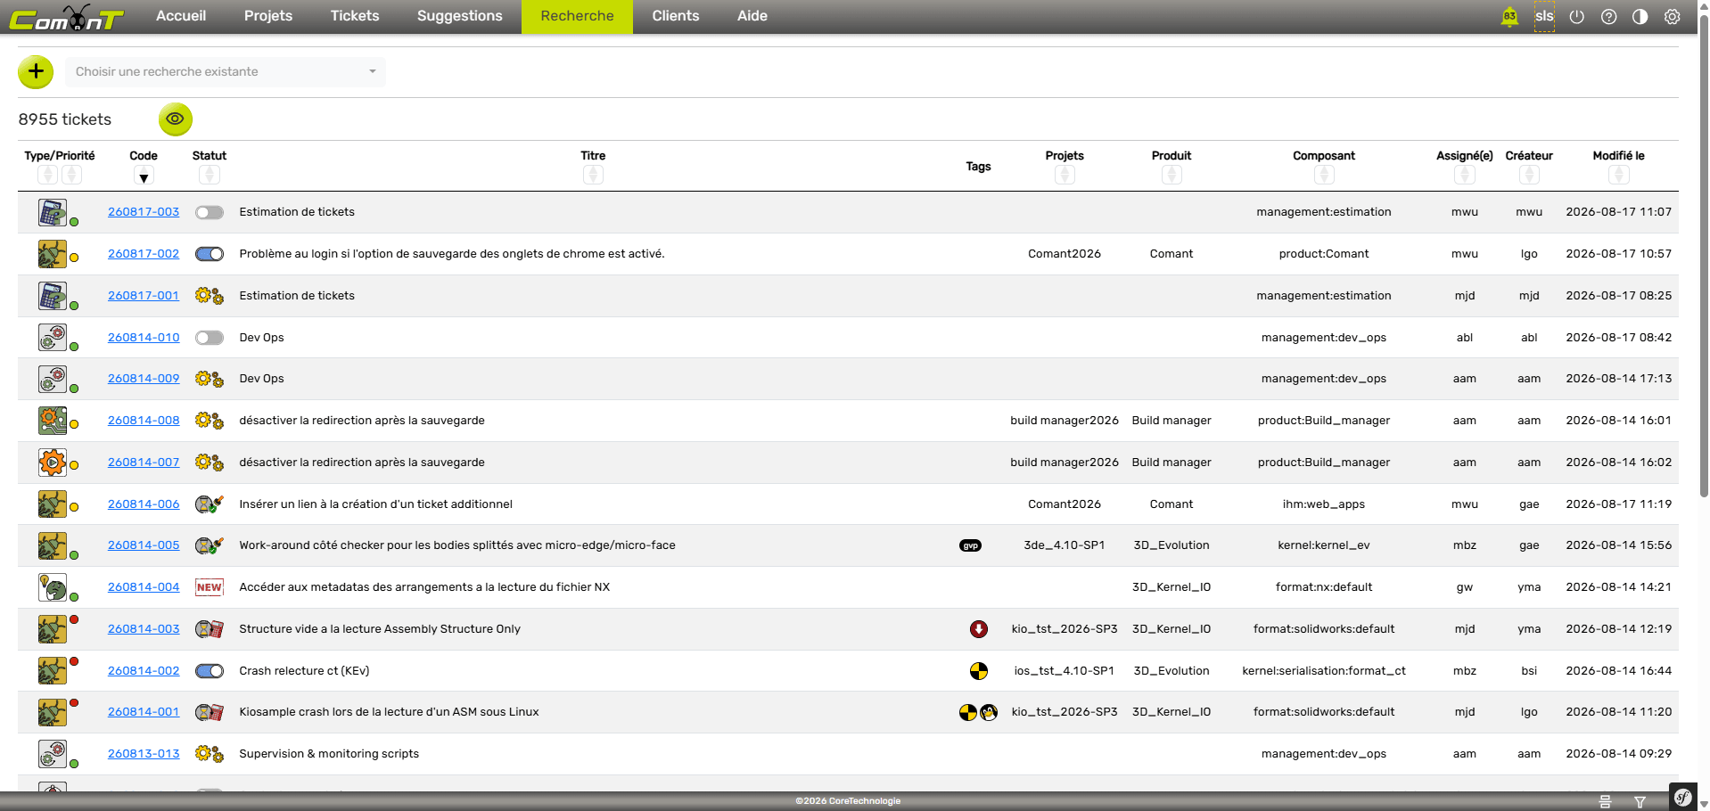This screenshot has height=811, width=1710.
Task: Click the sls user profile label
Action: 1544,16
